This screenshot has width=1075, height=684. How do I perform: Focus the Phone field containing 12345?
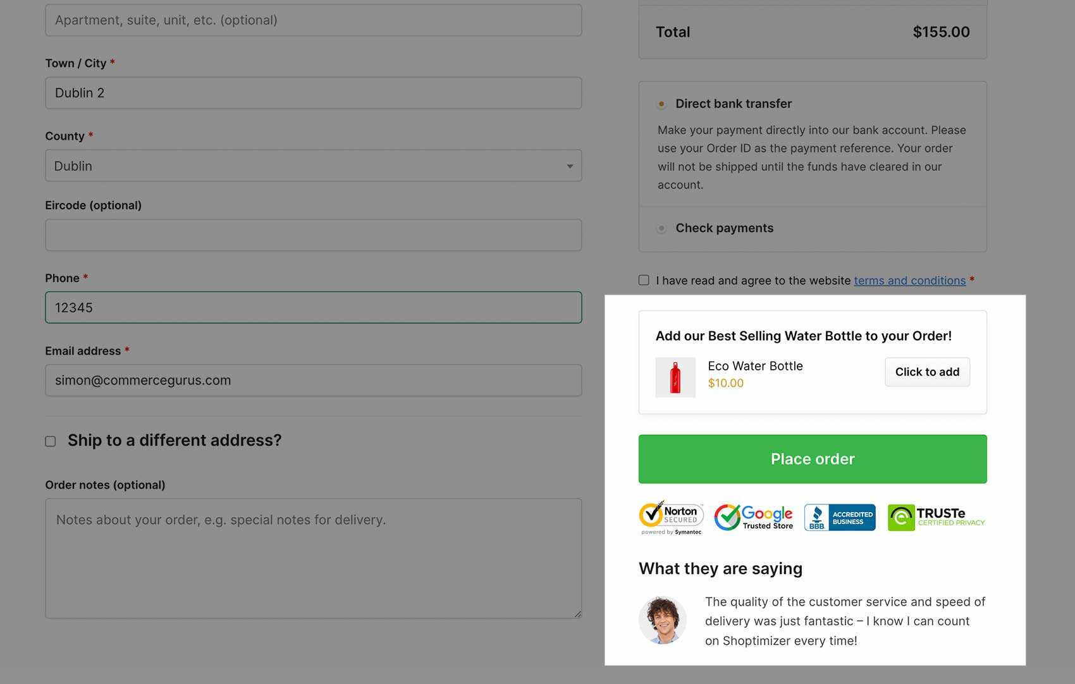[314, 307]
